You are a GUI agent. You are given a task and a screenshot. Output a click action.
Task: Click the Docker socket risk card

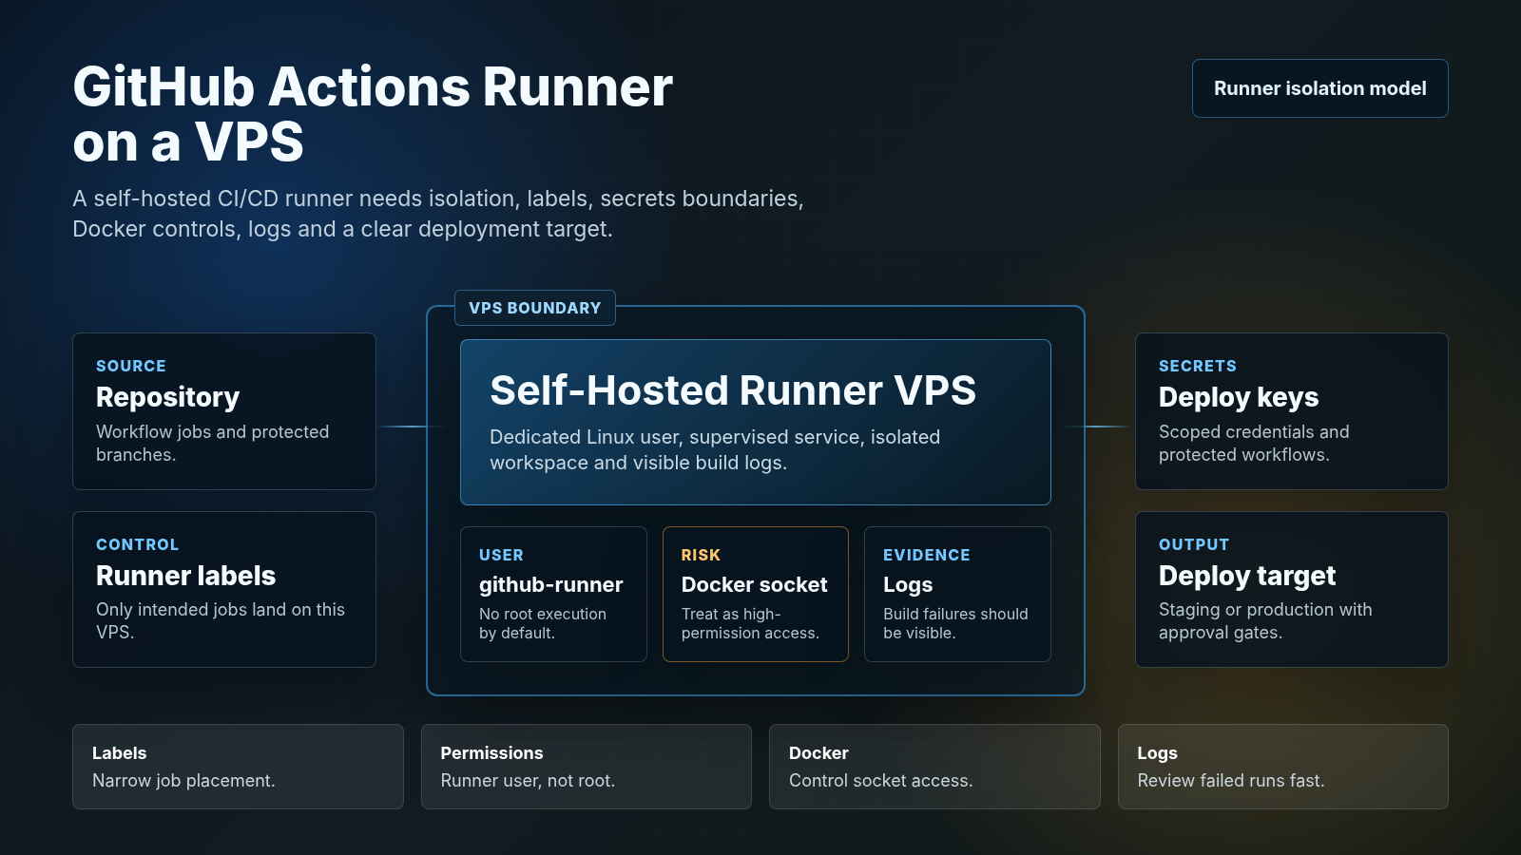[756, 594]
